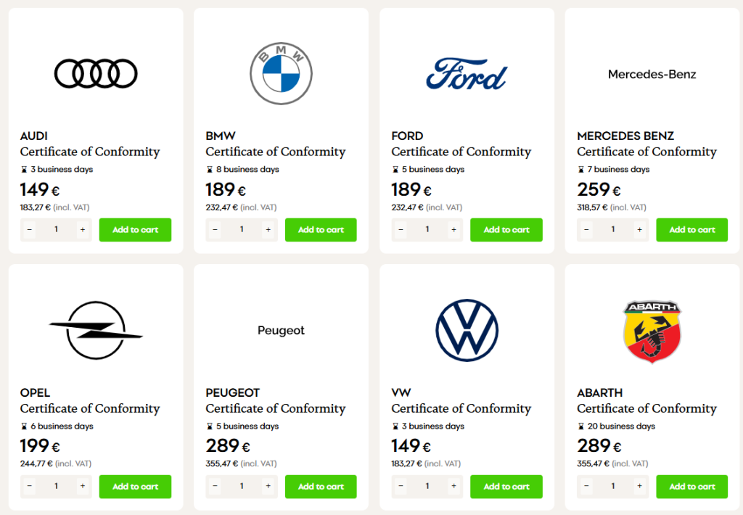Open the Volkswagen VW logo
This screenshot has height=515, width=743.
pos(467,330)
